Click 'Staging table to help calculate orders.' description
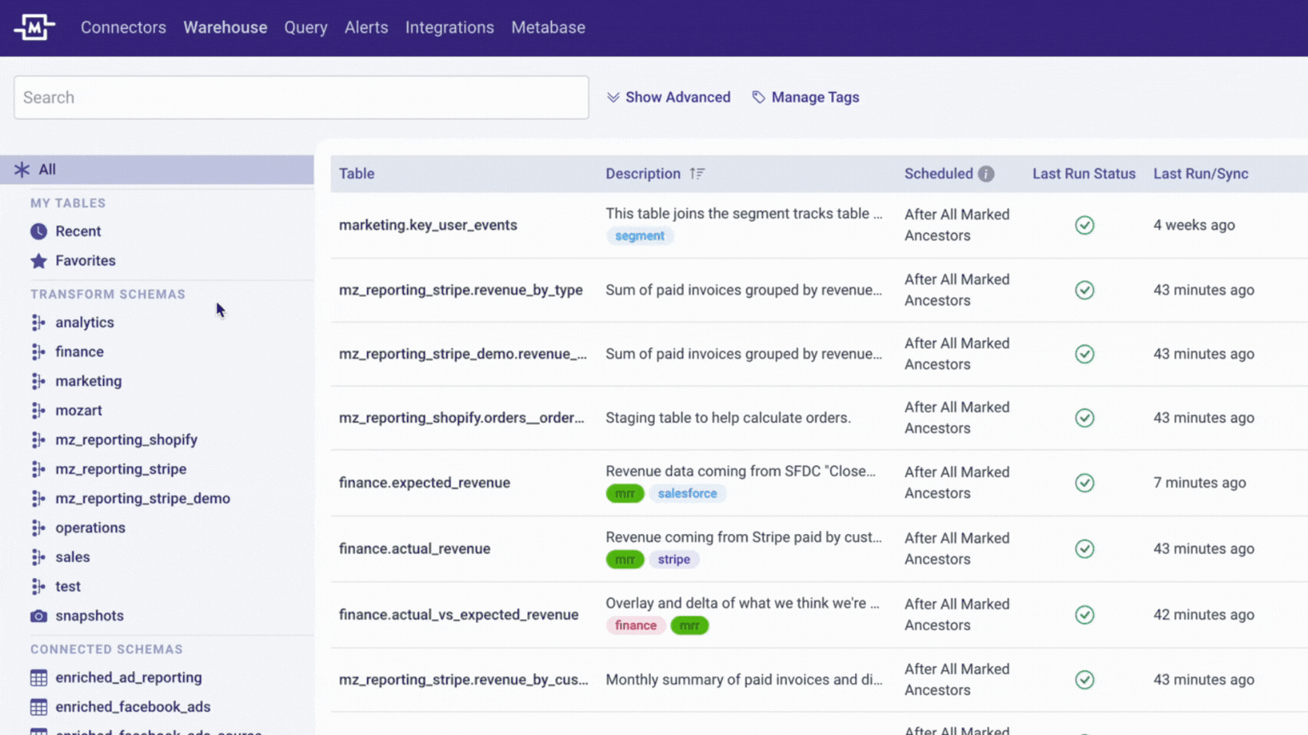The height and width of the screenshot is (735, 1308). [x=728, y=419]
